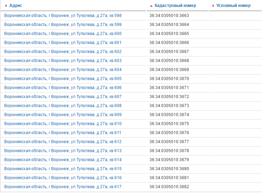Image resolution: width=262 pixels, height=193 pixels.
Task: Click cadastral number 36:34:0305010:3666
Action: pos(169,43)
